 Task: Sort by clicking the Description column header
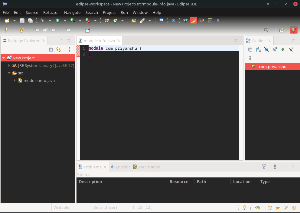[90, 182]
